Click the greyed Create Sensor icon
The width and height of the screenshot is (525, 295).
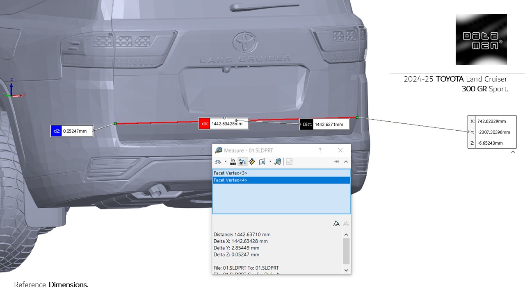(289, 162)
